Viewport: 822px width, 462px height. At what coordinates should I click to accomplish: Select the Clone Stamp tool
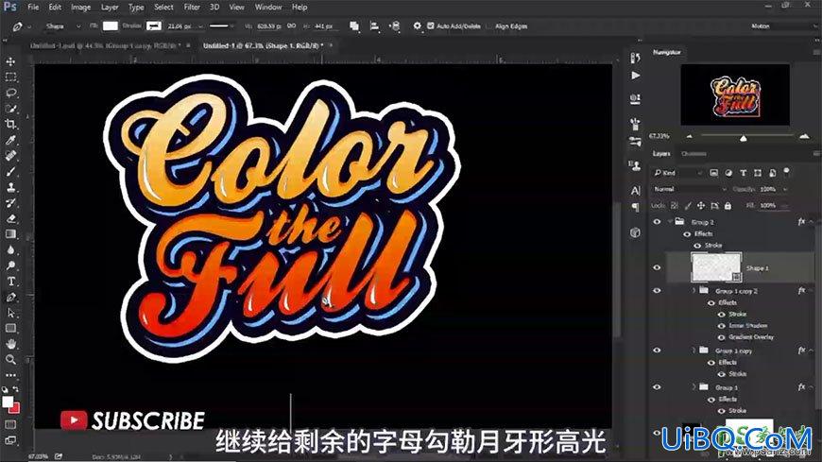10,187
